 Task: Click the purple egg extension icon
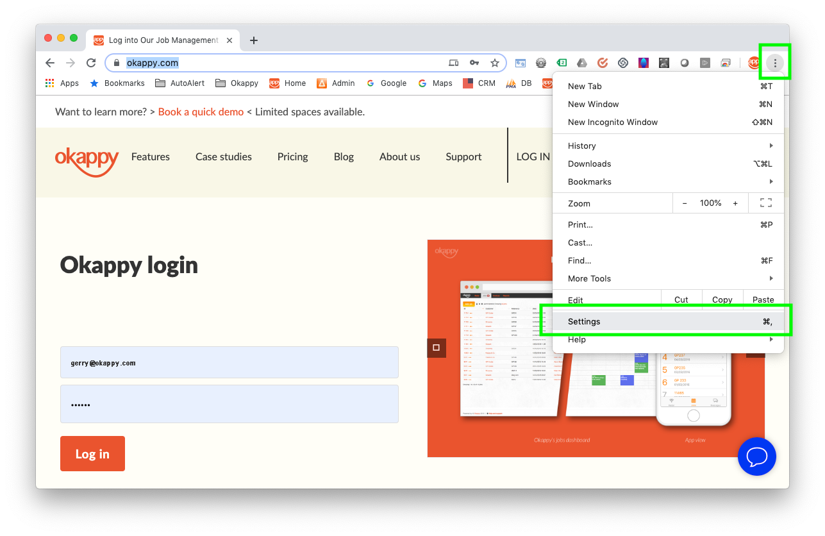pos(643,63)
